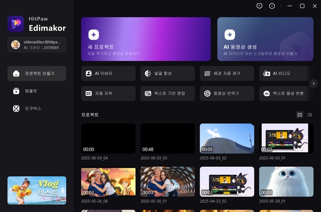Click the AI 크레딧 : 2459889 text
This screenshot has height=212, width=321.
tap(41, 48)
